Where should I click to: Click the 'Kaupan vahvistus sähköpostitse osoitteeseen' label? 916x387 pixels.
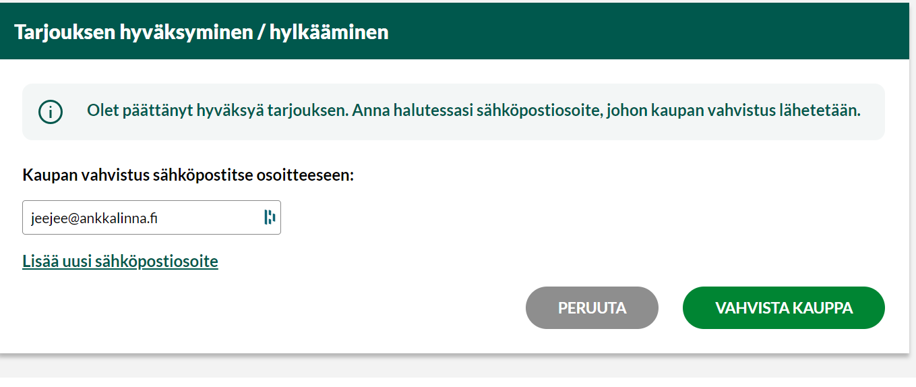[x=188, y=175]
